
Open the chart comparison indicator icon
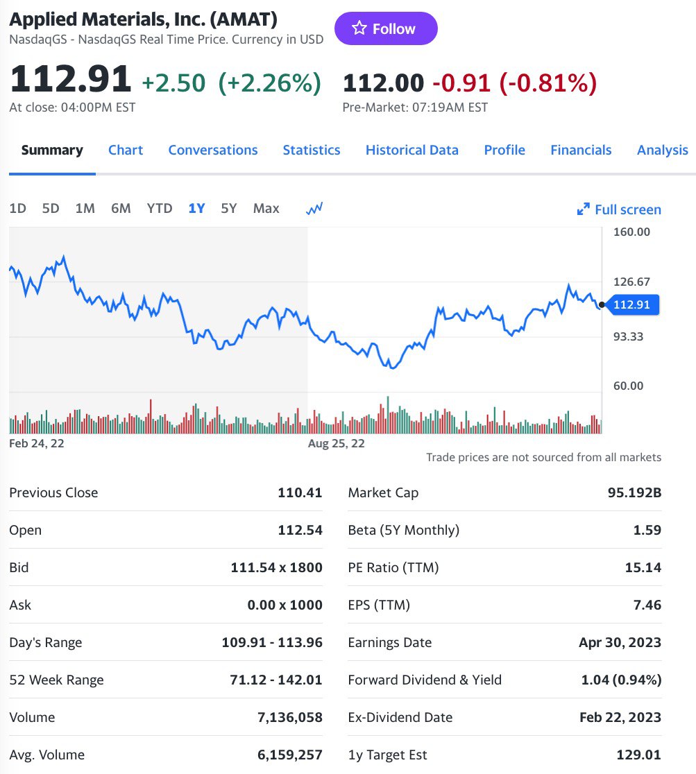tap(314, 208)
